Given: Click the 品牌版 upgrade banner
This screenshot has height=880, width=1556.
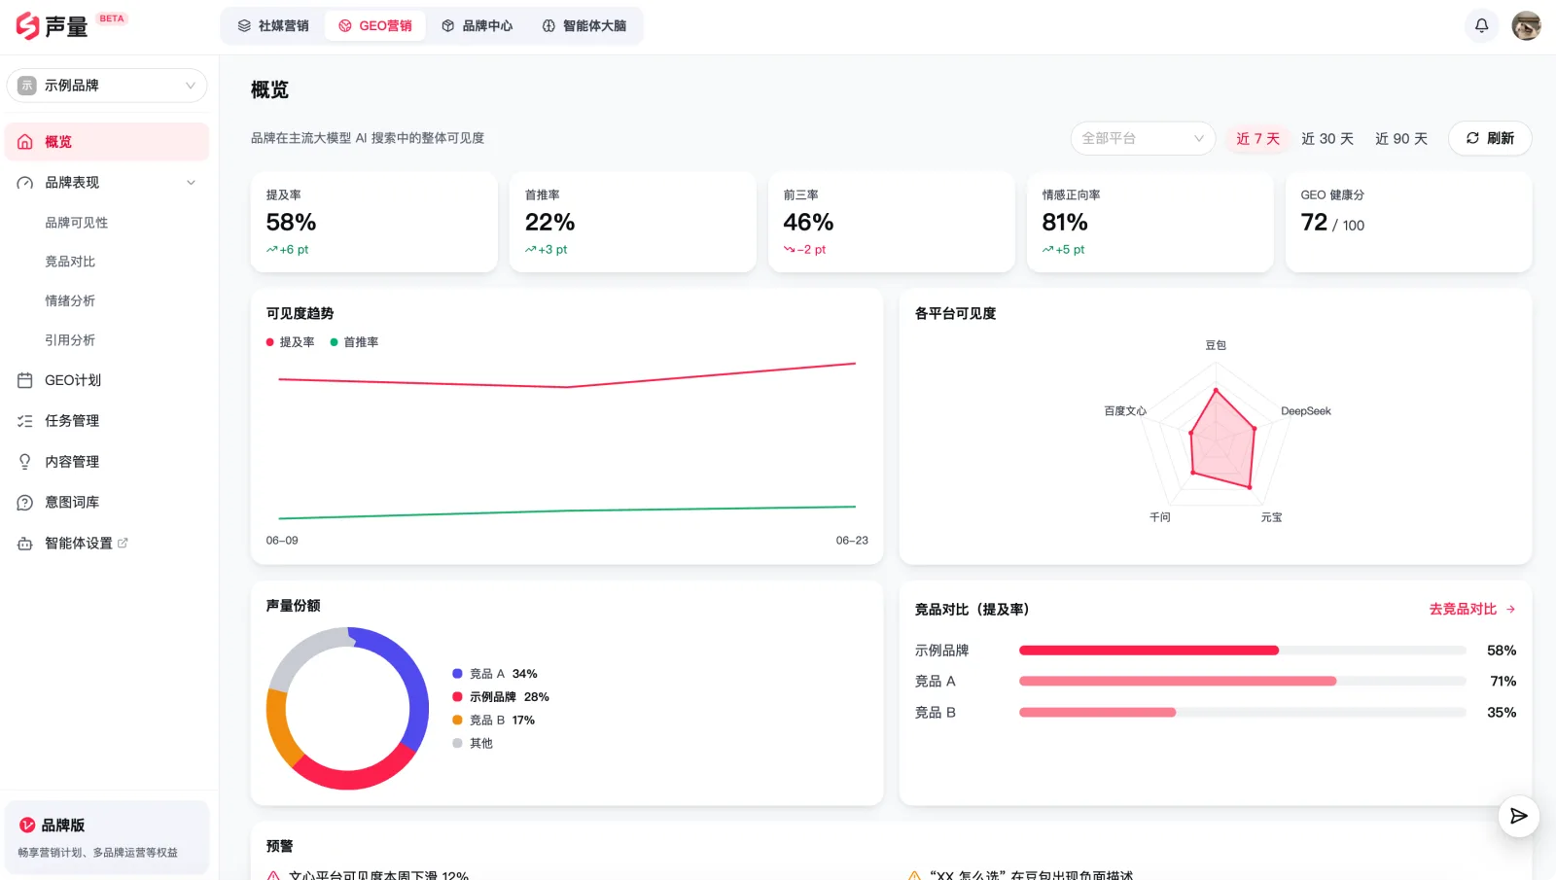Looking at the screenshot, I should click(107, 837).
